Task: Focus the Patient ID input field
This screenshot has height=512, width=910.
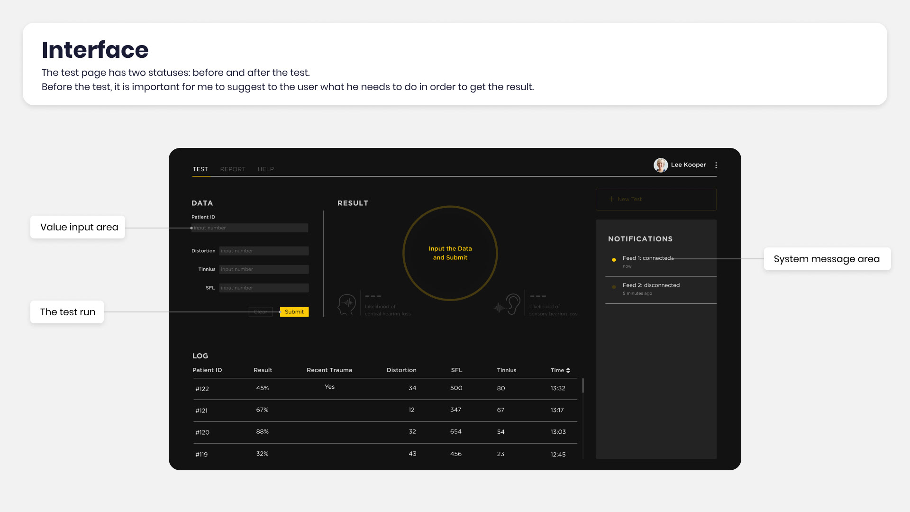Action: (x=250, y=228)
